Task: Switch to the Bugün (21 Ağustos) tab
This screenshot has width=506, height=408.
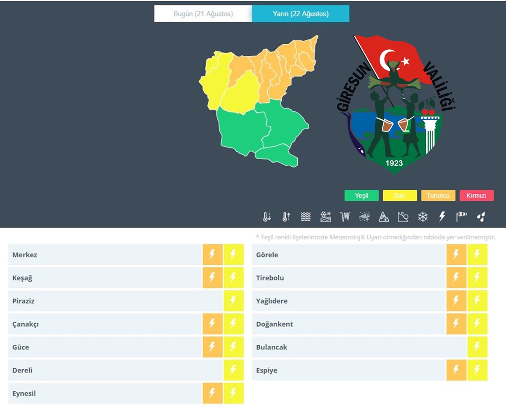Action: [x=203, y=14]
